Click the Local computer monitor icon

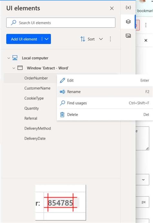click(15, 58)
